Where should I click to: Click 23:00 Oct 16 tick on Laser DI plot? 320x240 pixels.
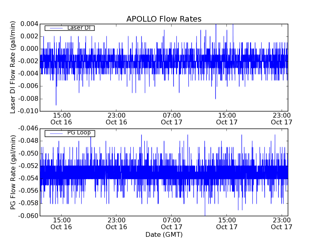pos(116,119)
